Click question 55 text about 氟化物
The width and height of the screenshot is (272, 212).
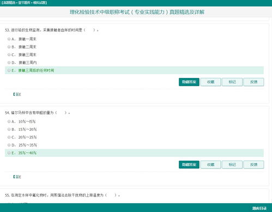click(x=62, y=195)
